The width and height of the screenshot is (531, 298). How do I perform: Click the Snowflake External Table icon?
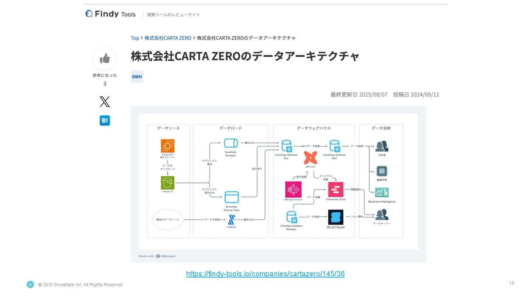(232, 197)
